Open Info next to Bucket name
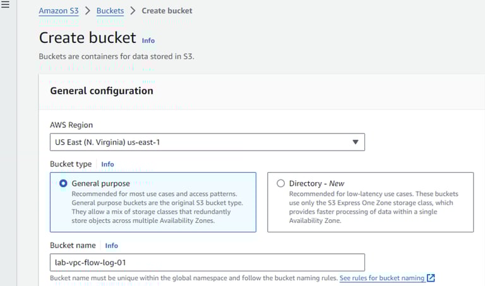Image resolution: width=485 pixels, height=286 pixels. [111, 246]
